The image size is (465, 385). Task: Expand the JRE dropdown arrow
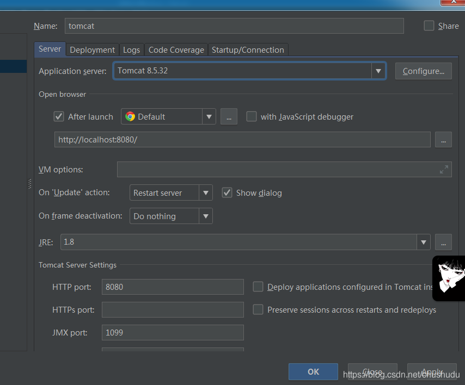click(x=424, y=242)
